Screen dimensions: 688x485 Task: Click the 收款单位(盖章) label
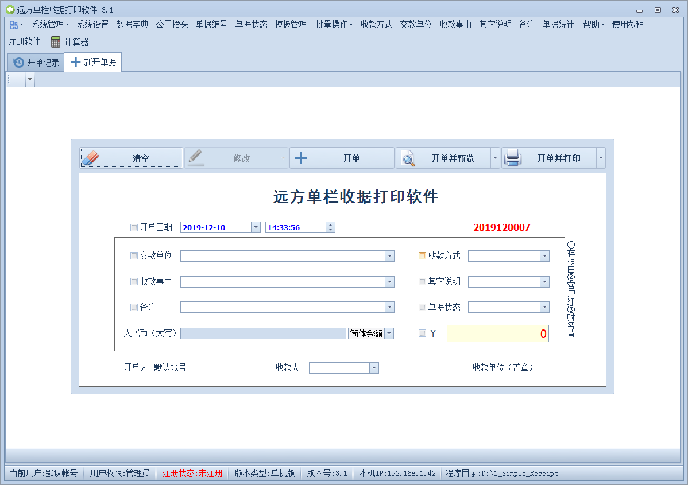pyautogui.click(x=503, y=367)
